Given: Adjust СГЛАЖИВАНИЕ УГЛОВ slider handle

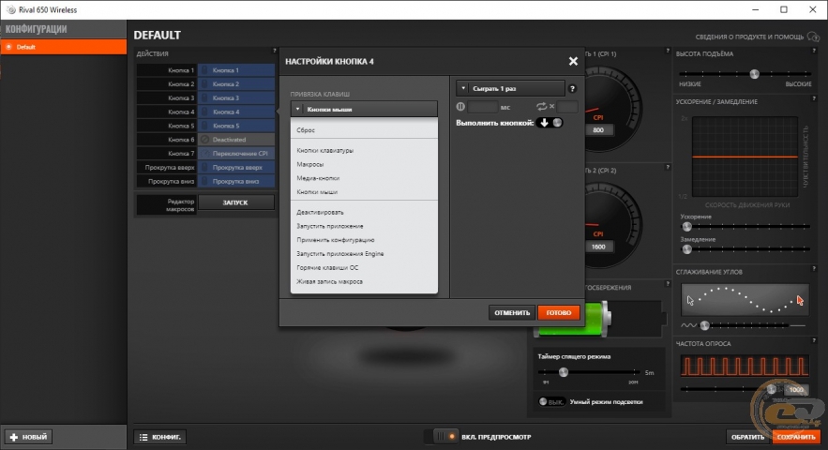Looking at the screenshot, I should coord(704,325).
